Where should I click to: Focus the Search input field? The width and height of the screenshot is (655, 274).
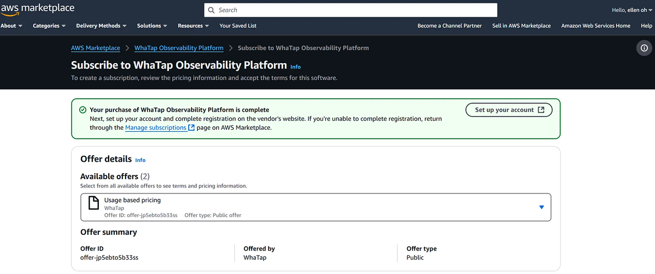coord(350,10)
